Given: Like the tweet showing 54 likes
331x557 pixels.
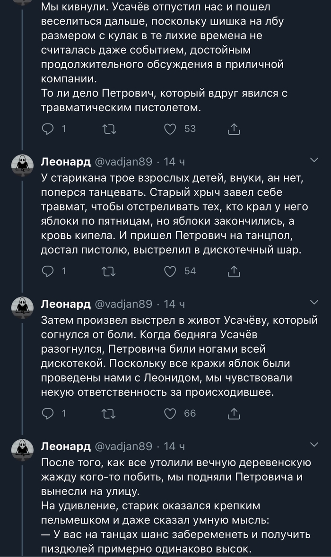Looking at the screenshot, I should (170, 271).
